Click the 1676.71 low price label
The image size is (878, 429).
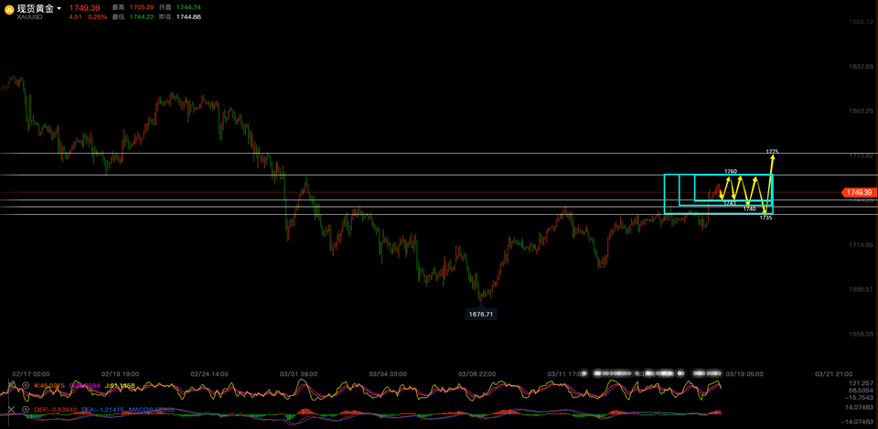tap(481, 314)
